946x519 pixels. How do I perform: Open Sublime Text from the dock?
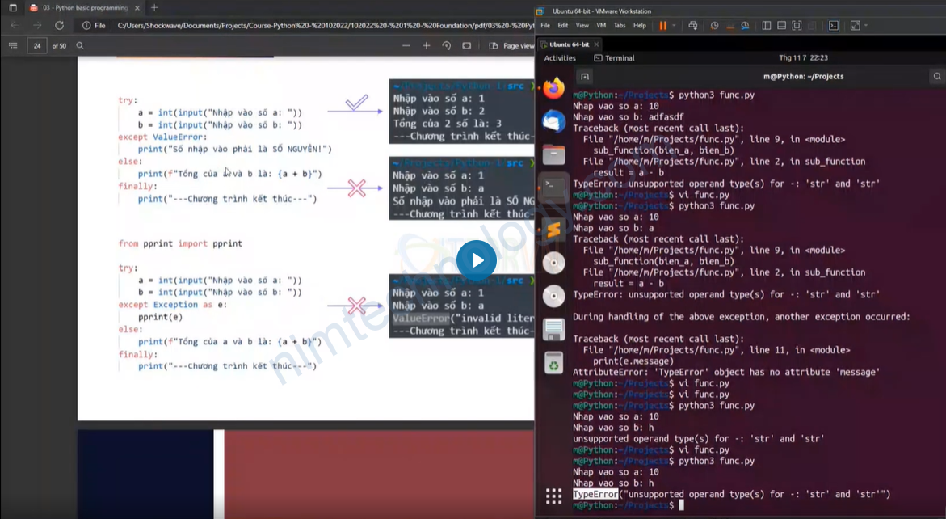553,230
